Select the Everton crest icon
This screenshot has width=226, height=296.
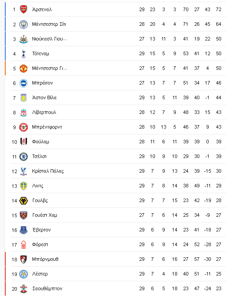pyautogui.click(x=24, y=230)
